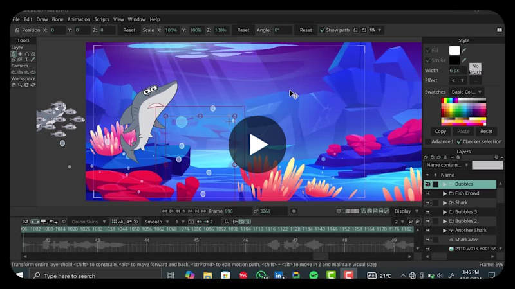Open the Draw menu
This screenshot has width=515, height=289.
[42, 19]
